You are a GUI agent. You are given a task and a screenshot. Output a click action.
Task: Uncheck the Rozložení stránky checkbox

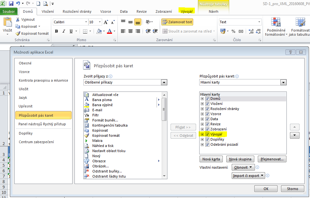pyautogui.click(x=207, y=109)
